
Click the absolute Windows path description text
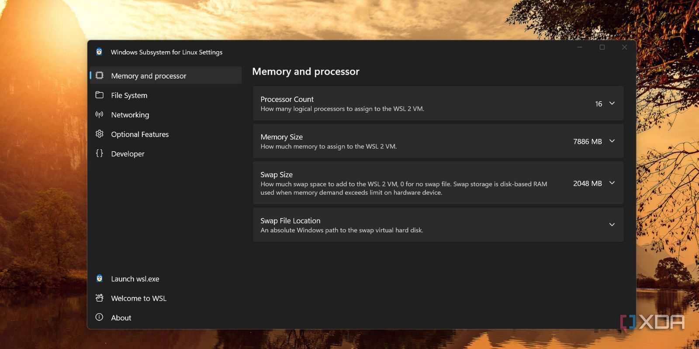coord(342,230)
